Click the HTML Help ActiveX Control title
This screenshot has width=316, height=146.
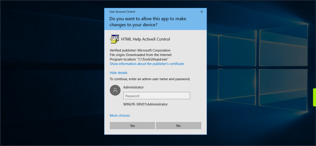(x=145, y=39)
